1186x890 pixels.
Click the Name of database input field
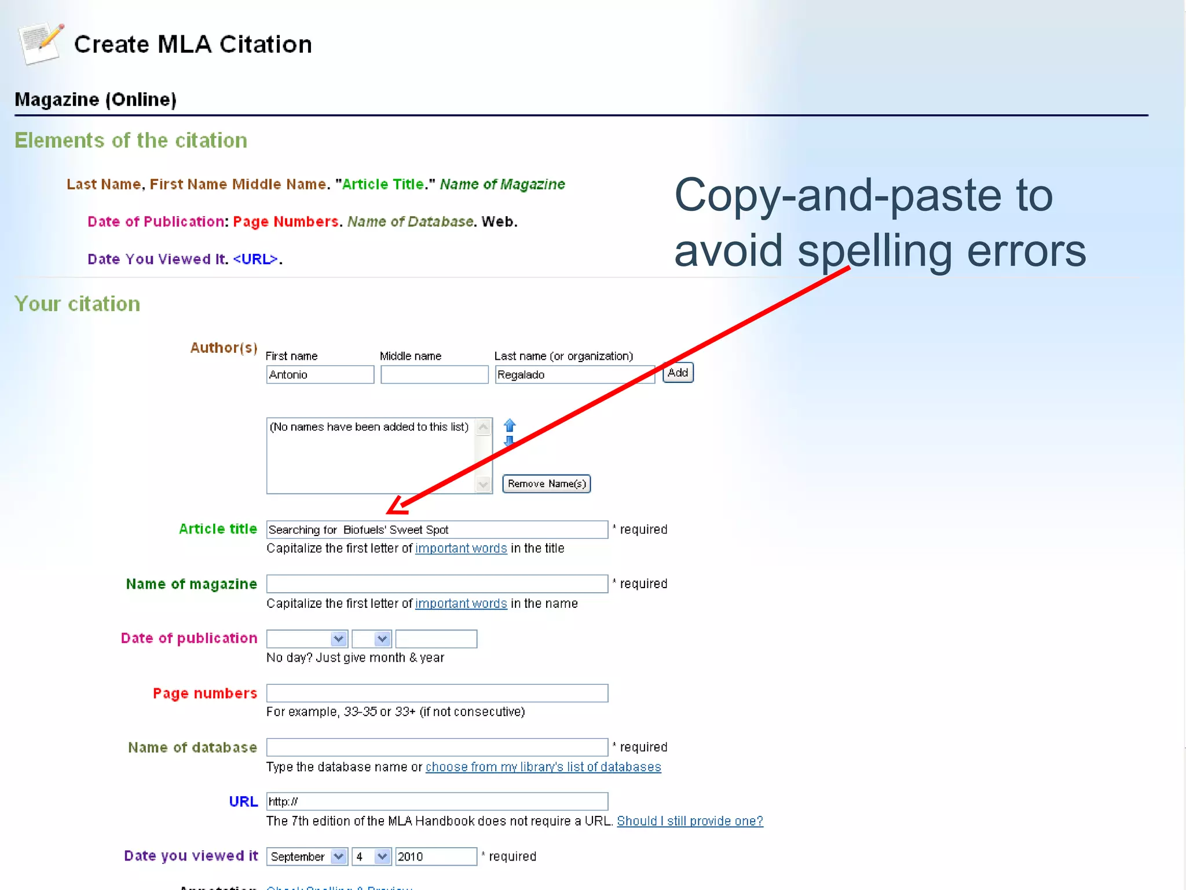click(437, 747)
